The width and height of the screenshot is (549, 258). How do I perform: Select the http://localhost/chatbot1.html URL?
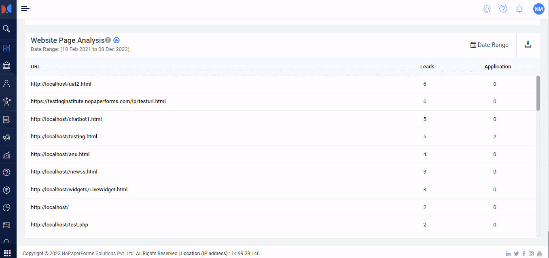click(x=66, y=119)
